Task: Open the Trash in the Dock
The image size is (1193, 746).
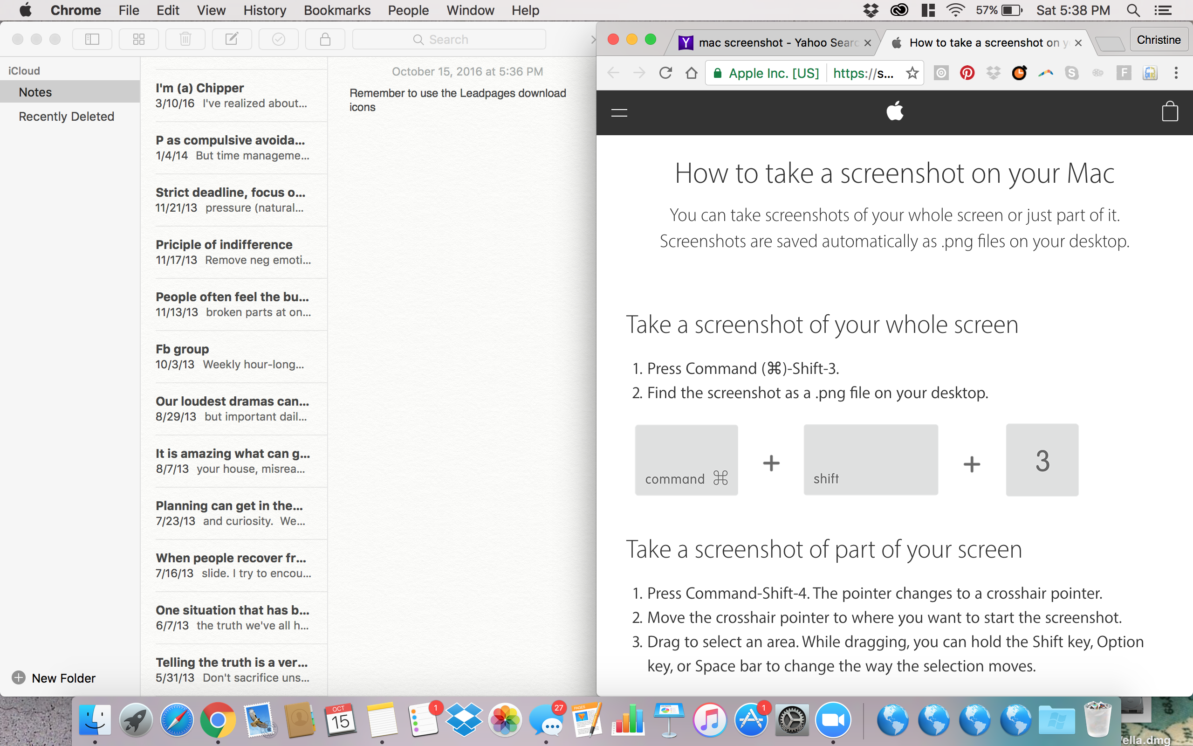Action: [x=1097, y=719]
